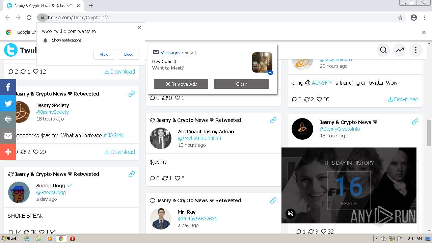Click the system clock 8:14 AM

415,239
